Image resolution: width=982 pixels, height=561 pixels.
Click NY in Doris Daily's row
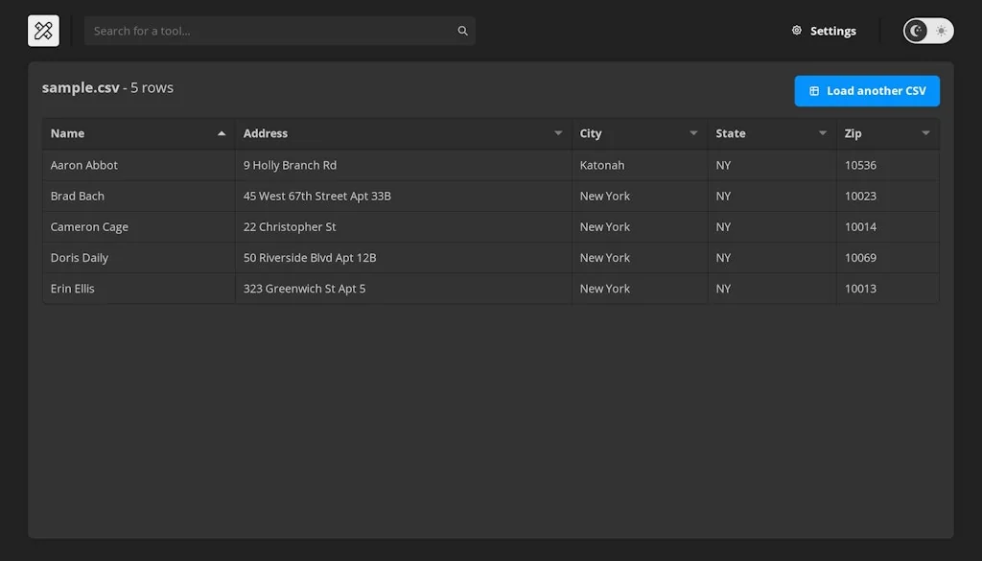(772, 257)
